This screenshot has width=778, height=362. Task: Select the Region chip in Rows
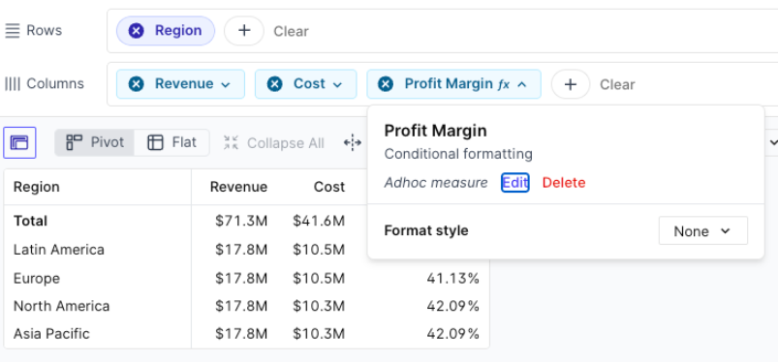pos(166,31)
